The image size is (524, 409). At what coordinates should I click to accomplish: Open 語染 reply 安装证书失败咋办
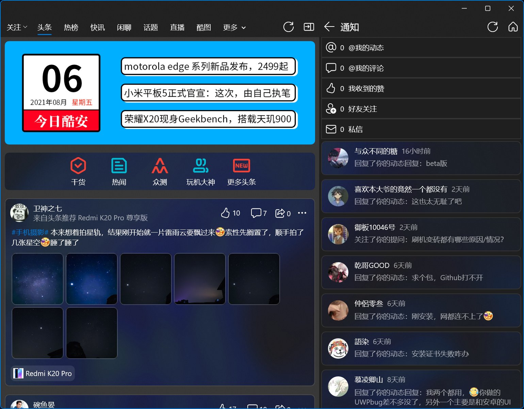(x=421, y=348)
